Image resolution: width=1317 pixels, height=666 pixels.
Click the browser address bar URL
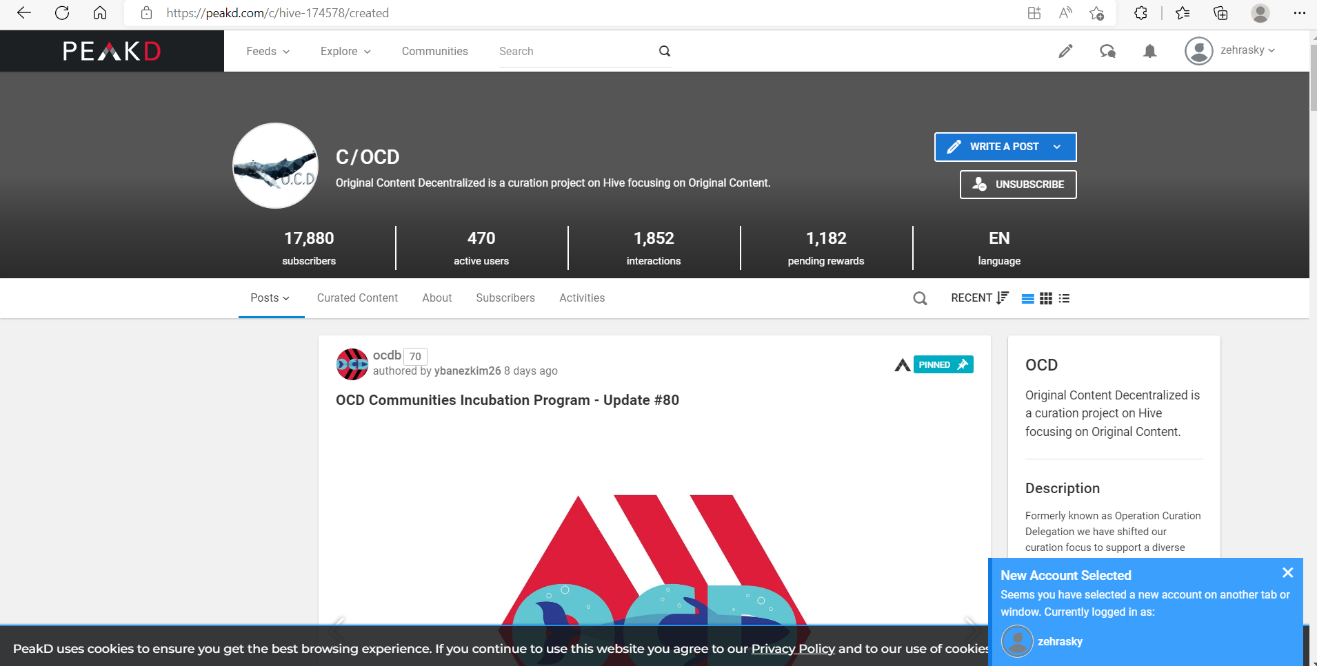tap(278, 13)
